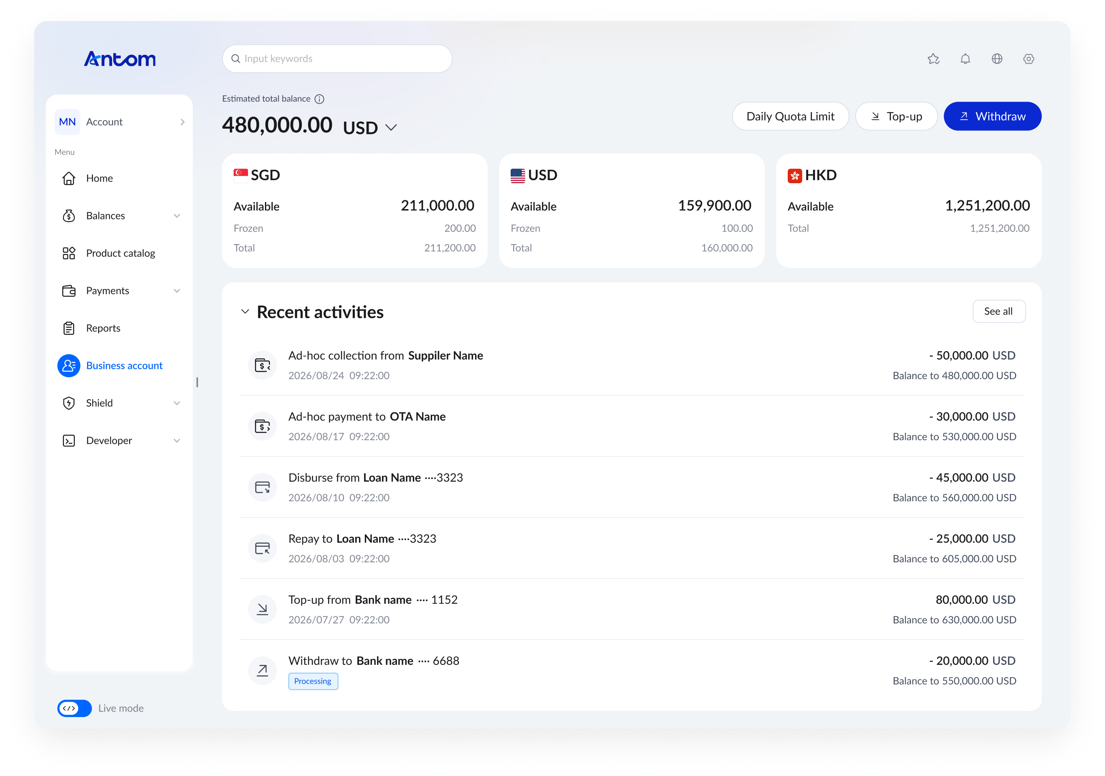Click the Processing status tag

[x=313, y=681]
